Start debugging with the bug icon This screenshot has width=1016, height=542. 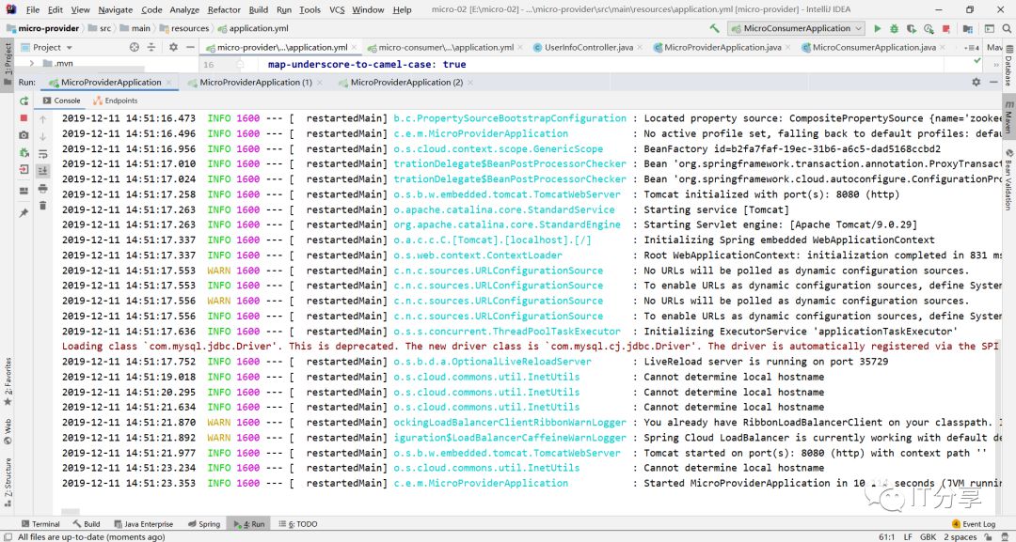pyautogui.click(x=895, y=28)
